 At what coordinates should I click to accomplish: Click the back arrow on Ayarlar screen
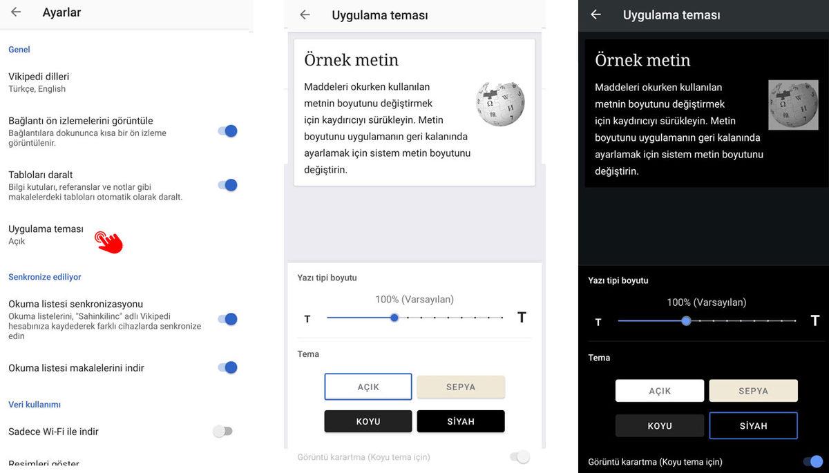coord(15,12)
